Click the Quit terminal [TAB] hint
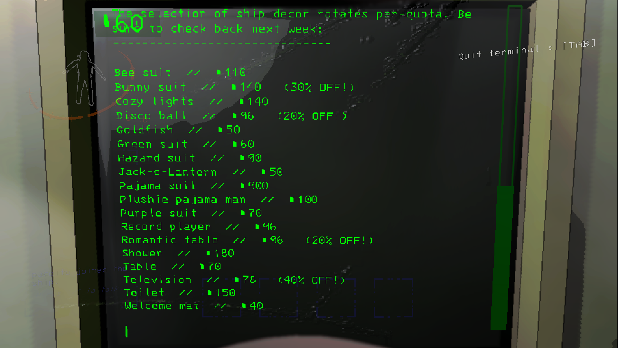618x348 pixels. 527,49
